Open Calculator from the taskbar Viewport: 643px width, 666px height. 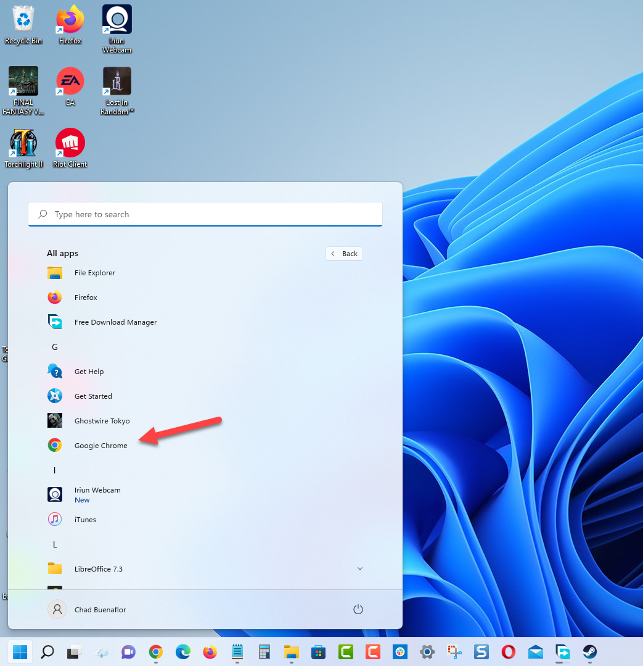[x=264, y=652]
